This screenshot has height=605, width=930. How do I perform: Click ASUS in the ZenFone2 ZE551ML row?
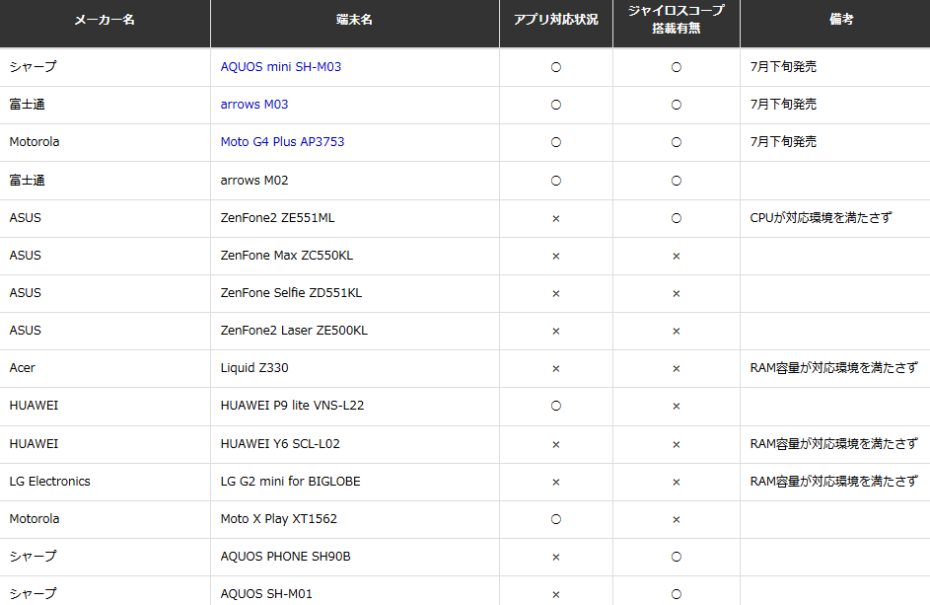tap(26, 218)
